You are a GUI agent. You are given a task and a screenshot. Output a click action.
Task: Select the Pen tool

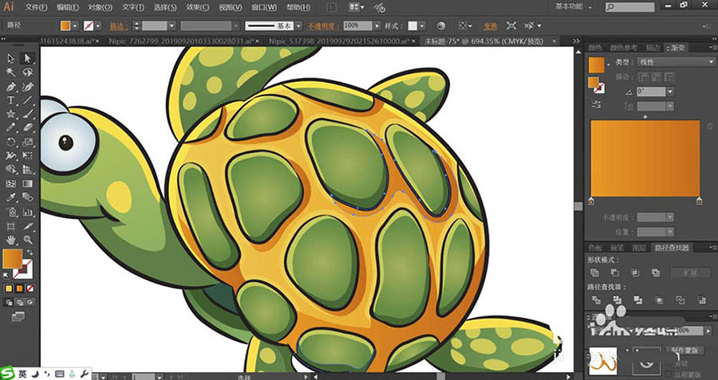(x=11, y=86)
